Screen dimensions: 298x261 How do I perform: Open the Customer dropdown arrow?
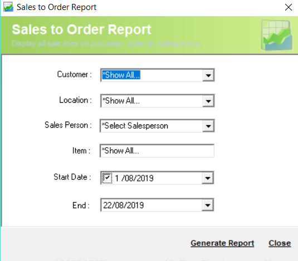pyautogui.click(x=208, y=76)
